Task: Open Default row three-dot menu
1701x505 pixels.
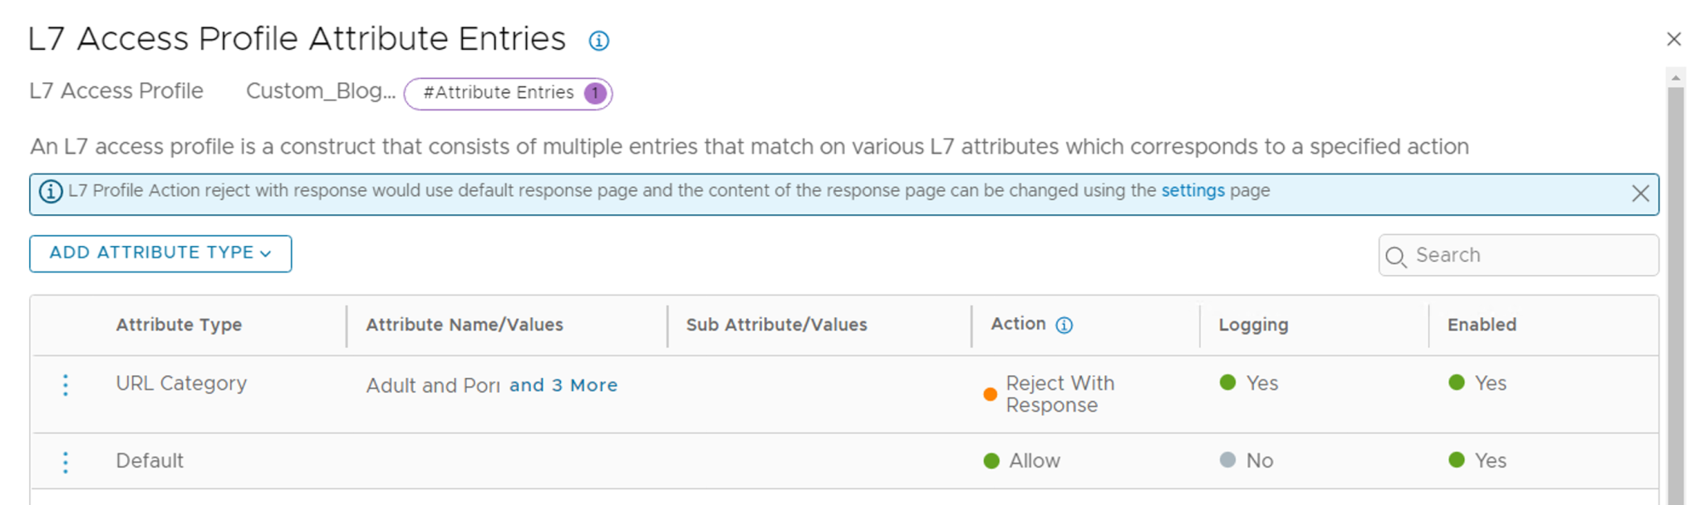Action: pyautogui.click(x=66, y=462)
